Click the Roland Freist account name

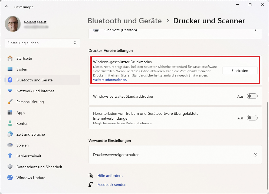click(x=35, y=22)
